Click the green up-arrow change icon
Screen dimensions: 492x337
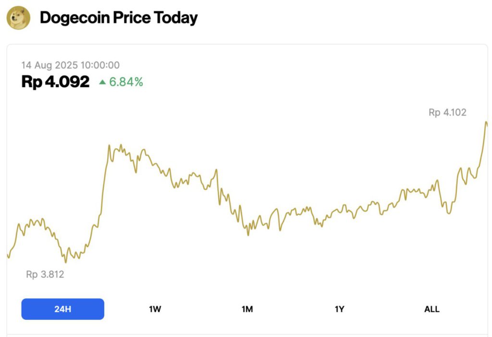[x=104, y=82]
